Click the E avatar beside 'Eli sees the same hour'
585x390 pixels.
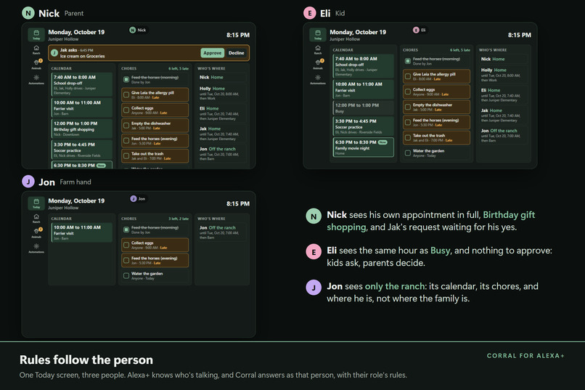coord(314,252)
